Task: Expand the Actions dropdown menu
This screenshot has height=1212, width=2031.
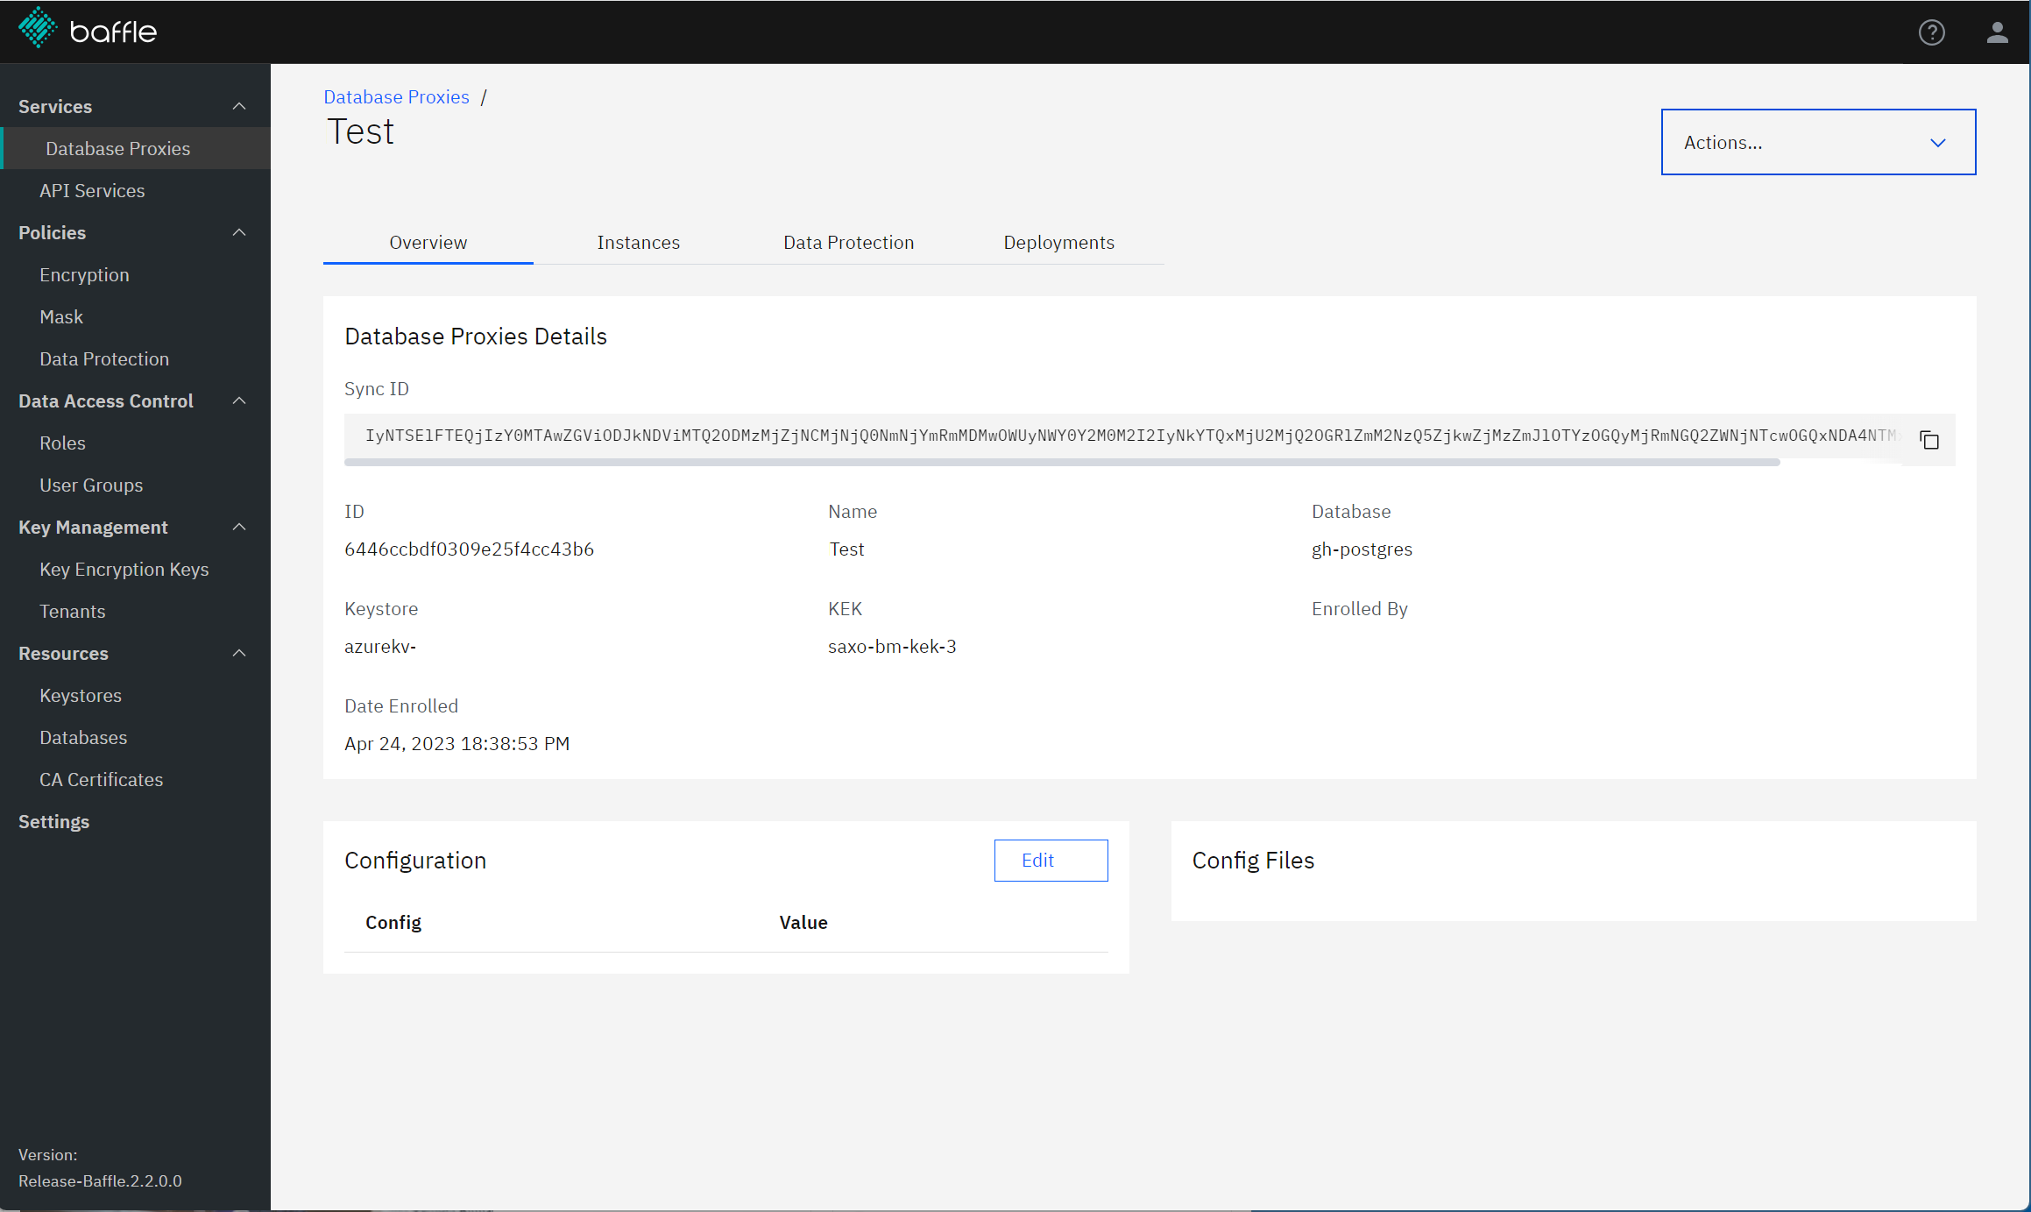Action: (1815, 141)
